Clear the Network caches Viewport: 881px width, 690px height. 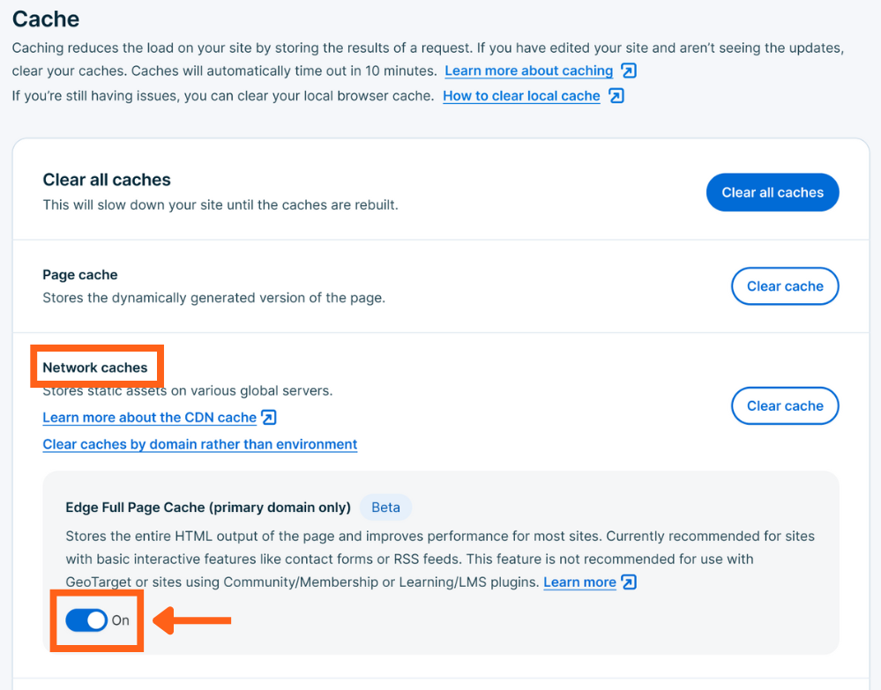click(x=785, y=406)
